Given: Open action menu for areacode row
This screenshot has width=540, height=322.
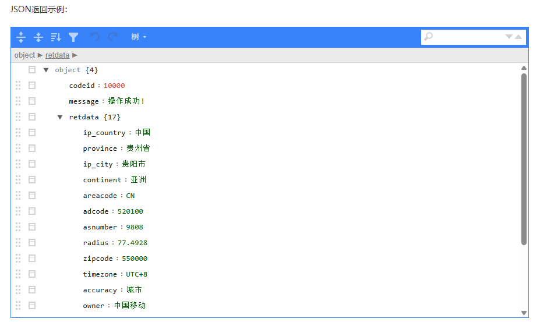Looking at the screenshot, I should pyautogui.click(x=32, y=196).
